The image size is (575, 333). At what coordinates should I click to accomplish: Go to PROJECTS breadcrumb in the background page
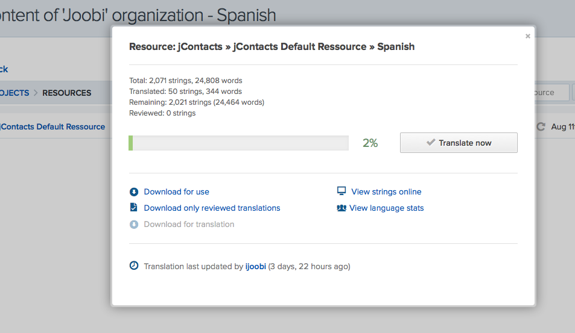click(14, 93)
